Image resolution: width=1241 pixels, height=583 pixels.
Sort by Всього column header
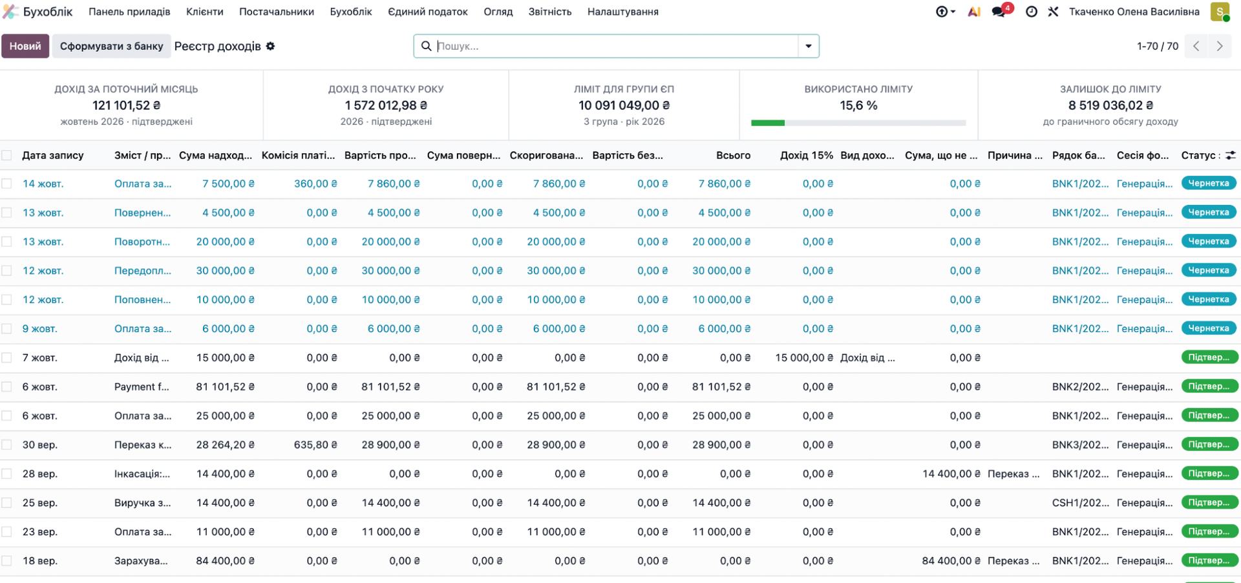click(x=733, y=155)
